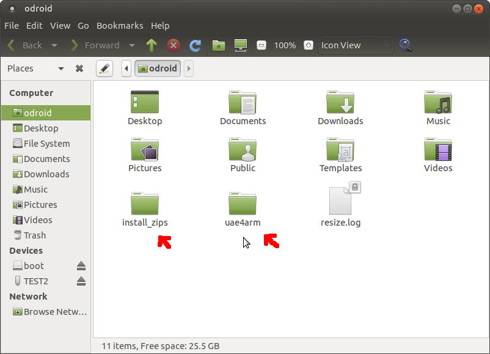Toggle the location text entry pencil button
The image size is (490, 354).
pyautogui.click(x=104, y=68)
